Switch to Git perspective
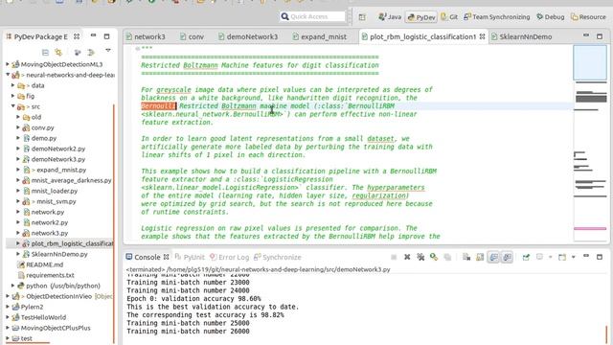Image resolution: width=613 pixels, height=345 pixels. coord(449,17)
